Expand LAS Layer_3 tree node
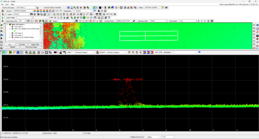This screenshot has width=259, height=139. [x=10, y=33]
